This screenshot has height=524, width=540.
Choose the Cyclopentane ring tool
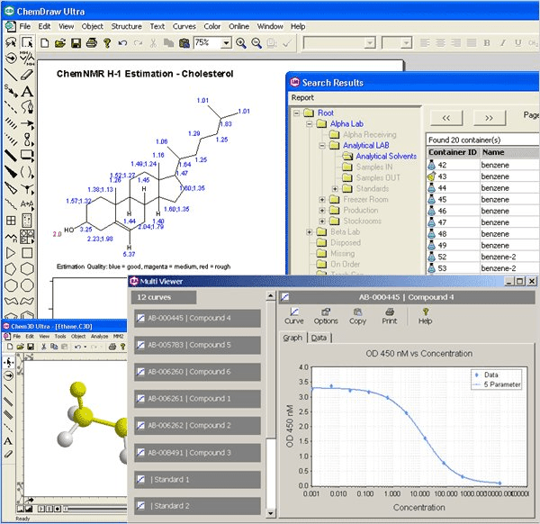[11, 269]
